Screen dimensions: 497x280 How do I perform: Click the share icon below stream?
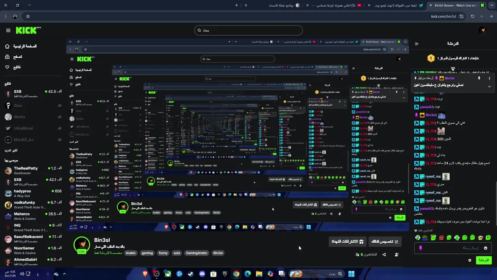click(x=384, y=255)
